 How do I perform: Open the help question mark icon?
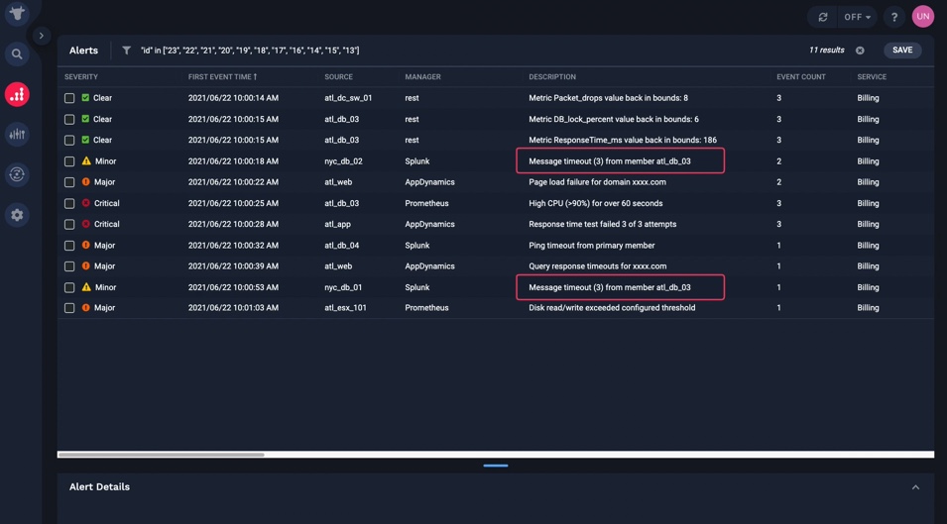click(x=893, y=17)
